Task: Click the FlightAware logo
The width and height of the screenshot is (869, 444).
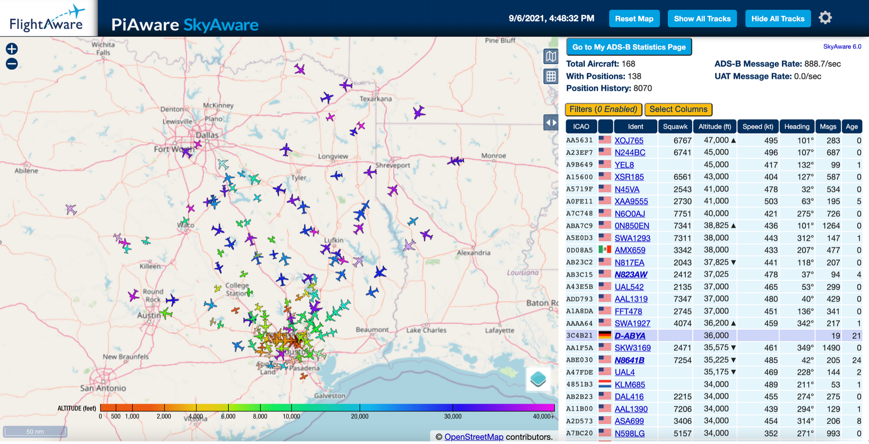Action: [x=49, y=18]
